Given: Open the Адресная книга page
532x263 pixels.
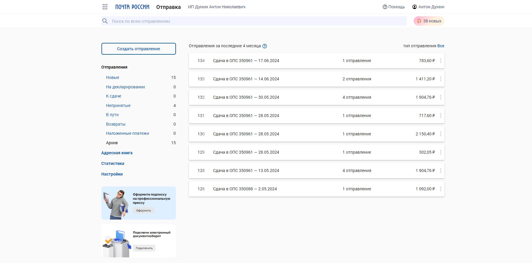Looking at the screenshot, I should [117, 153].
